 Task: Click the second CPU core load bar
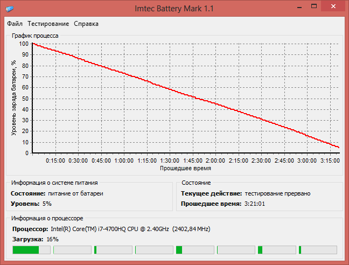point(72,250)
